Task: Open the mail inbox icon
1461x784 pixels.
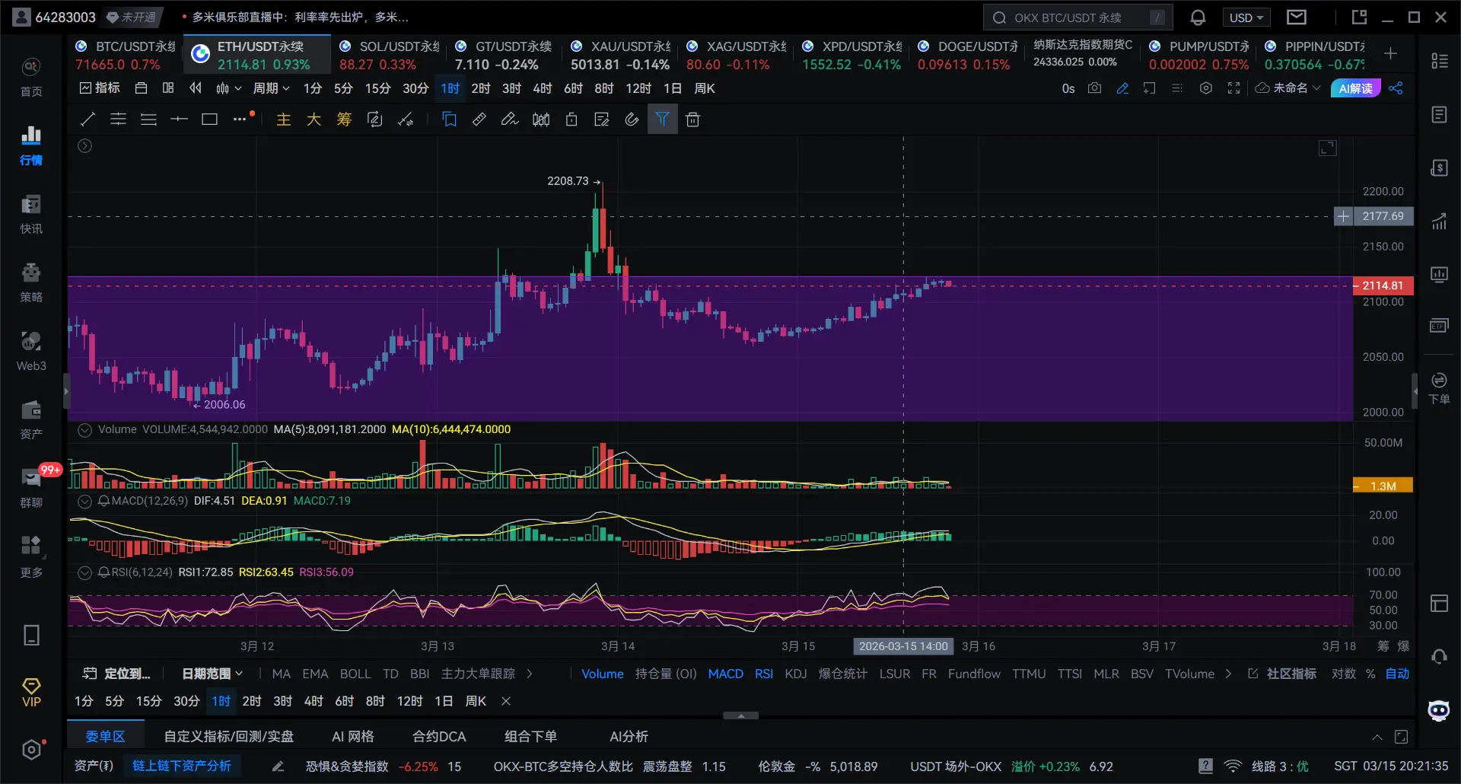Action: tap(1297, 17)
